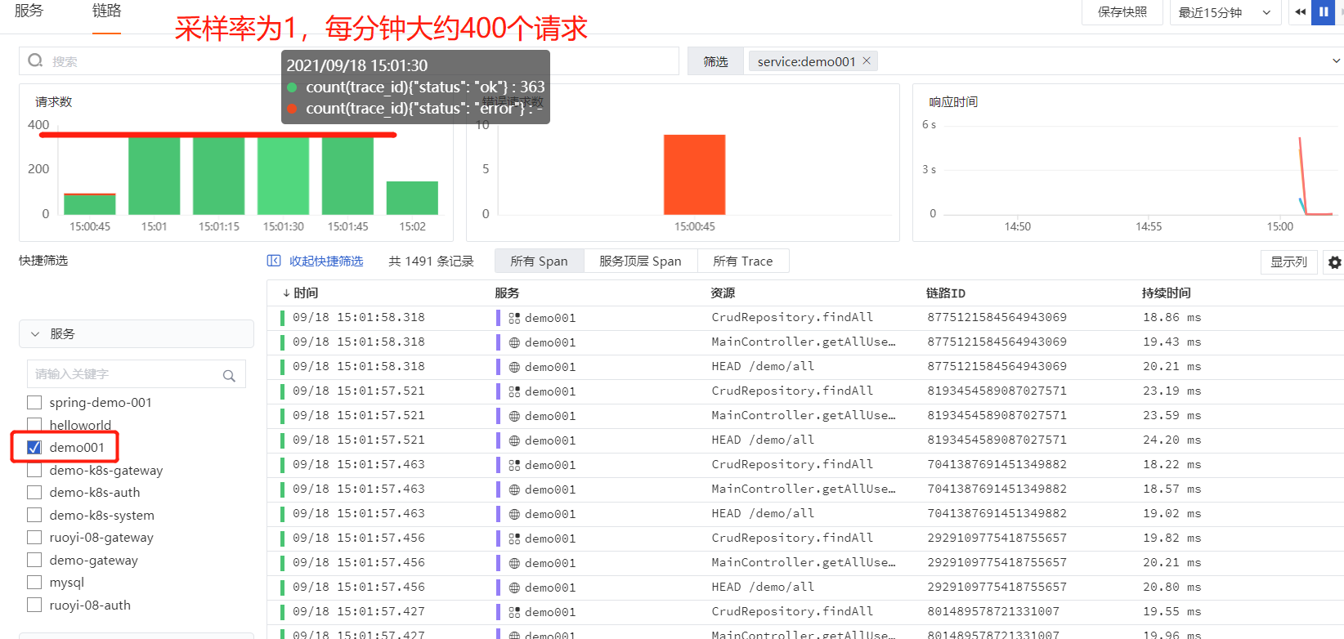Click the red error bar at 15:00:45
This screenshot has height=639, width=1344.
(x=694, y=175)
